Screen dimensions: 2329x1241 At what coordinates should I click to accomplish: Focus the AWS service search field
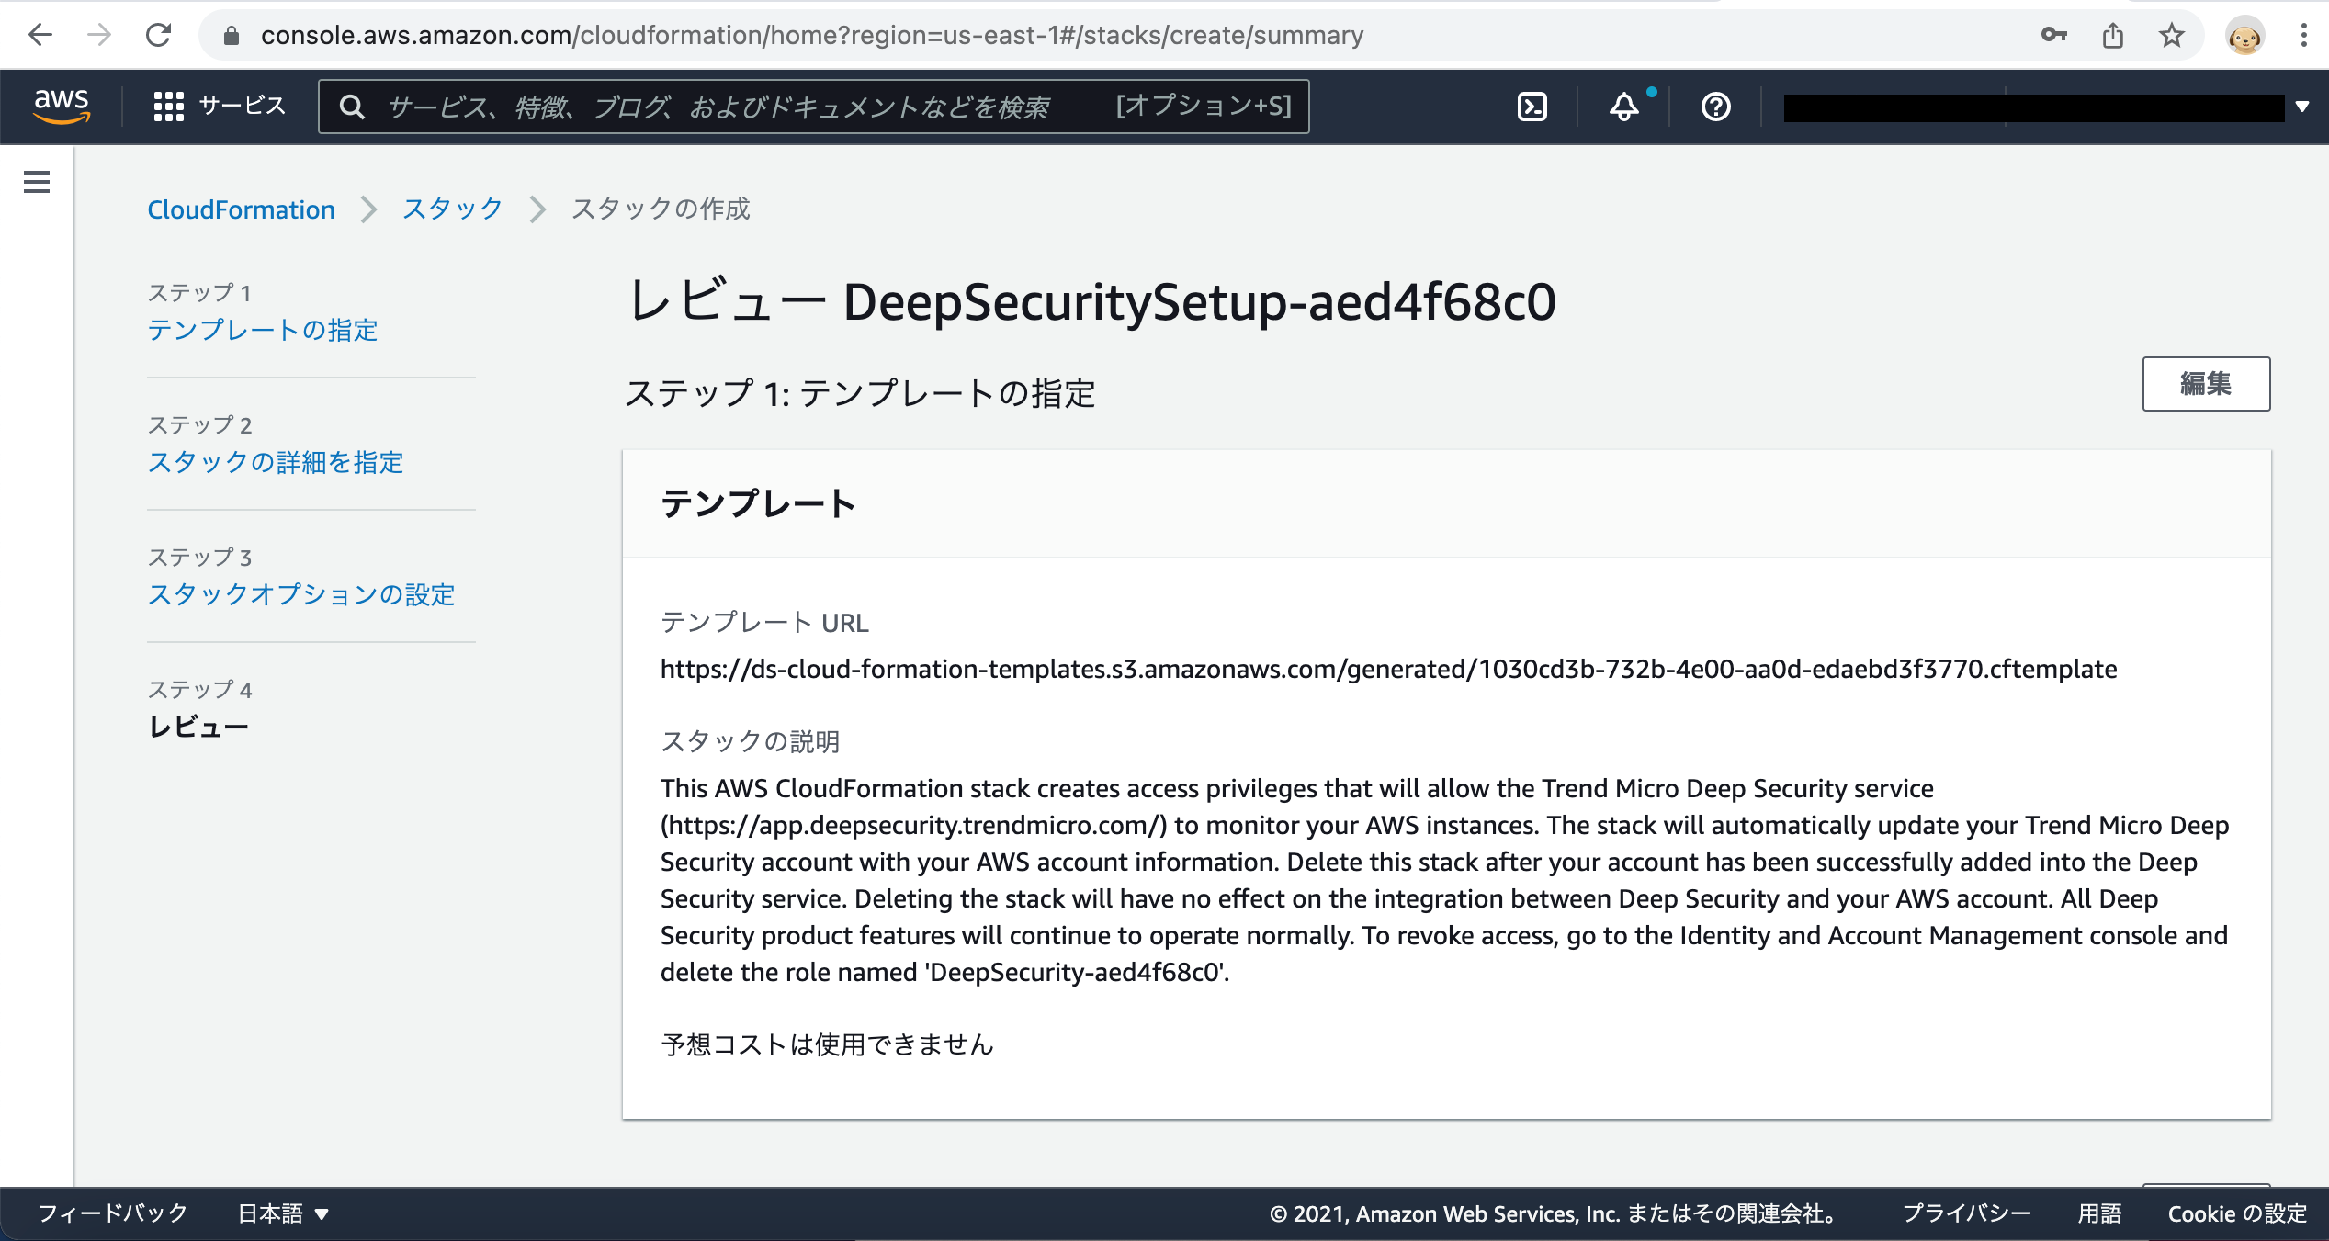[814, 107]
